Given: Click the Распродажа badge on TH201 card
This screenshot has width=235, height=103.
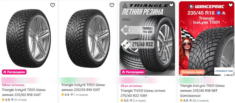Looking at the screenshot, I should pos(133,72).
